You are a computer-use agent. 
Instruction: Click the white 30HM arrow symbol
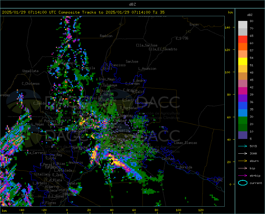pos(243,153)
